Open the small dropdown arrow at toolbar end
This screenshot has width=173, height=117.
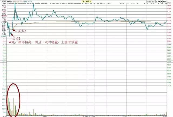pyautogui.click(x=166, y=2)
